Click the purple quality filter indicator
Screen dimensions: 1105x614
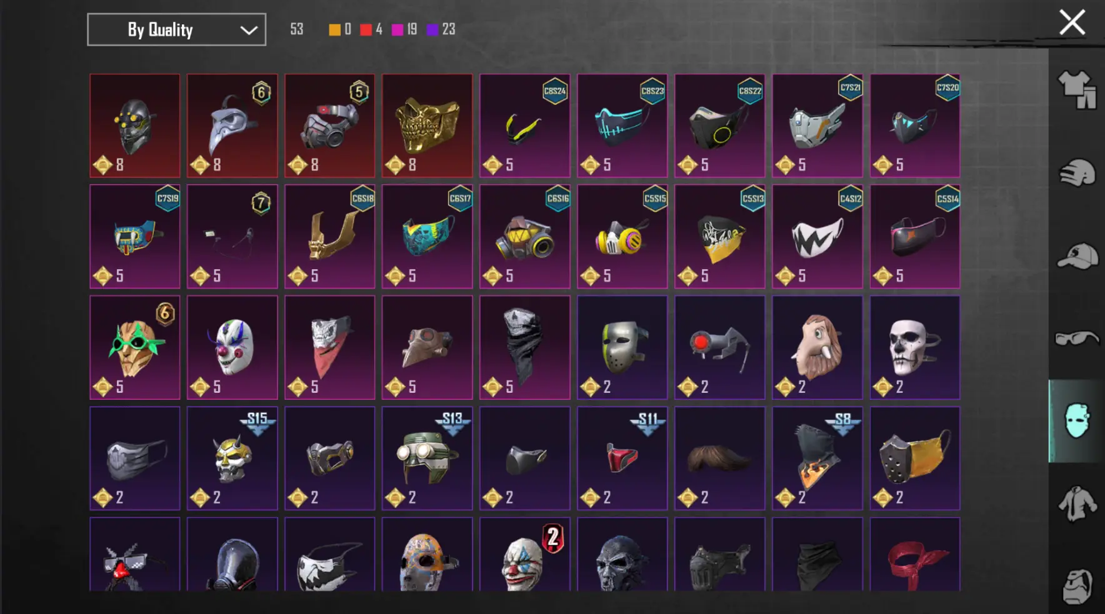tap(432, 29)
